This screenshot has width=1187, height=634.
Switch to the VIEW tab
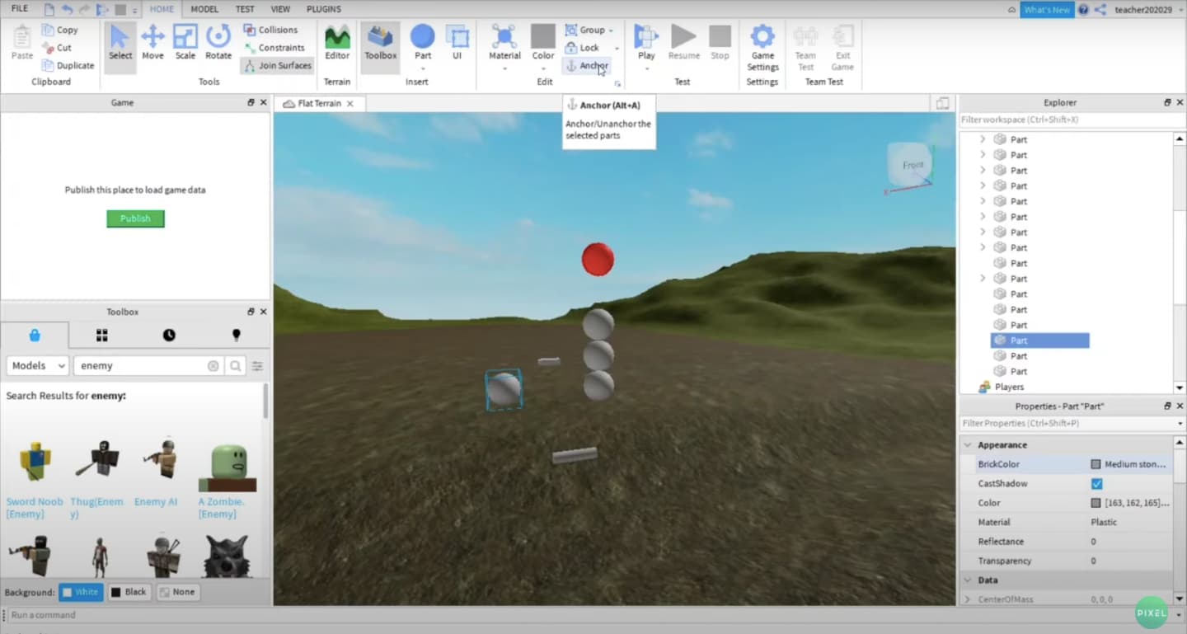click(x=280, y=9)
